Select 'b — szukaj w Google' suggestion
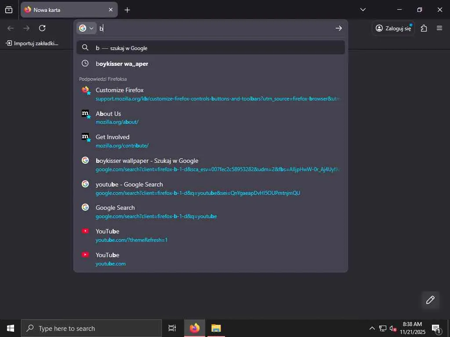 (210, 47)
